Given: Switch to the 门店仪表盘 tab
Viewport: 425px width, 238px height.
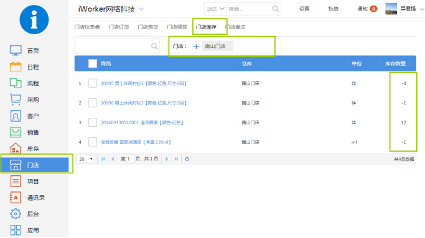Looking at the screenshot, I should [x=87, y=27].
